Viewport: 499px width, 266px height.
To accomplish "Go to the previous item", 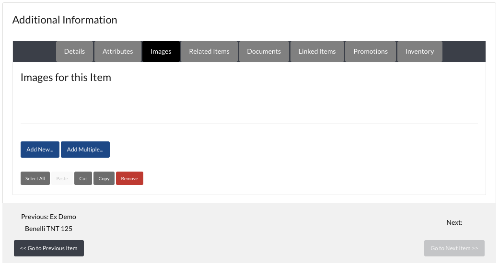I will pos(49,248).
